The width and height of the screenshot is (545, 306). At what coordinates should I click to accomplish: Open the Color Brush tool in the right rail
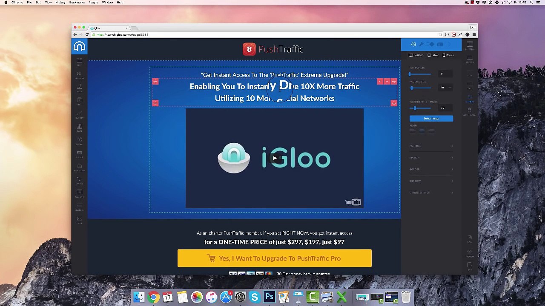click(470, 111)
